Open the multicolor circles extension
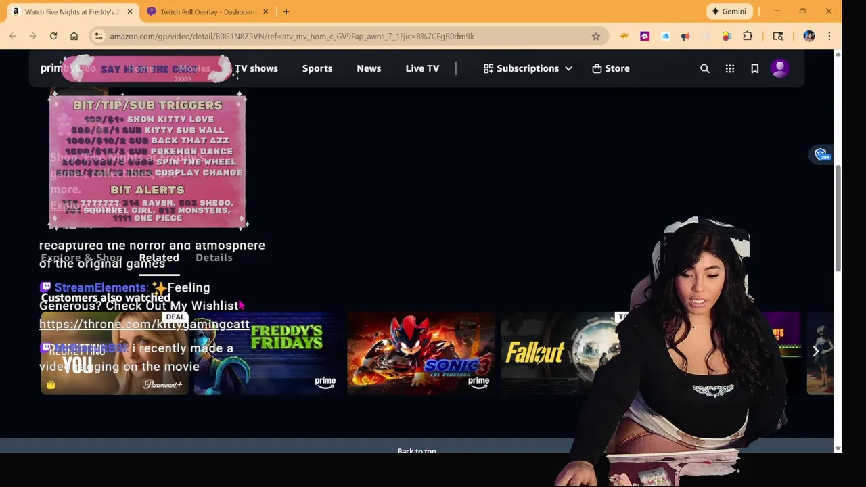The width and height of the screenshot is (866, 487). (727, 36)
